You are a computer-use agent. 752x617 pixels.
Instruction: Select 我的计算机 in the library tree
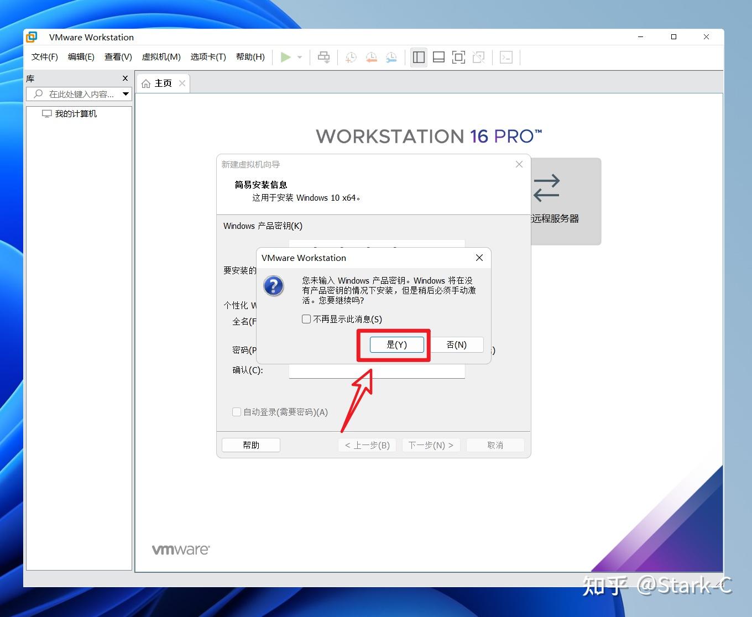75,113
